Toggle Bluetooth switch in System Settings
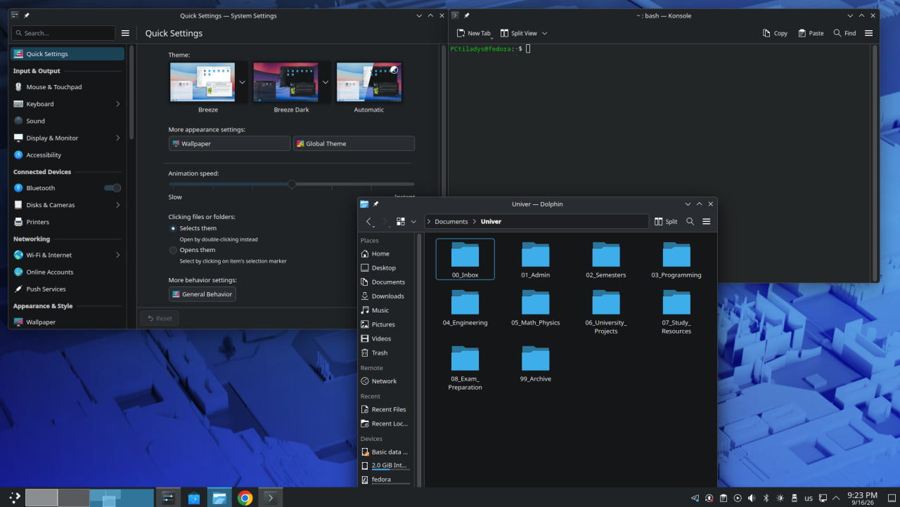The height and width of the screenshot is (507, 900). coord(112,187)
